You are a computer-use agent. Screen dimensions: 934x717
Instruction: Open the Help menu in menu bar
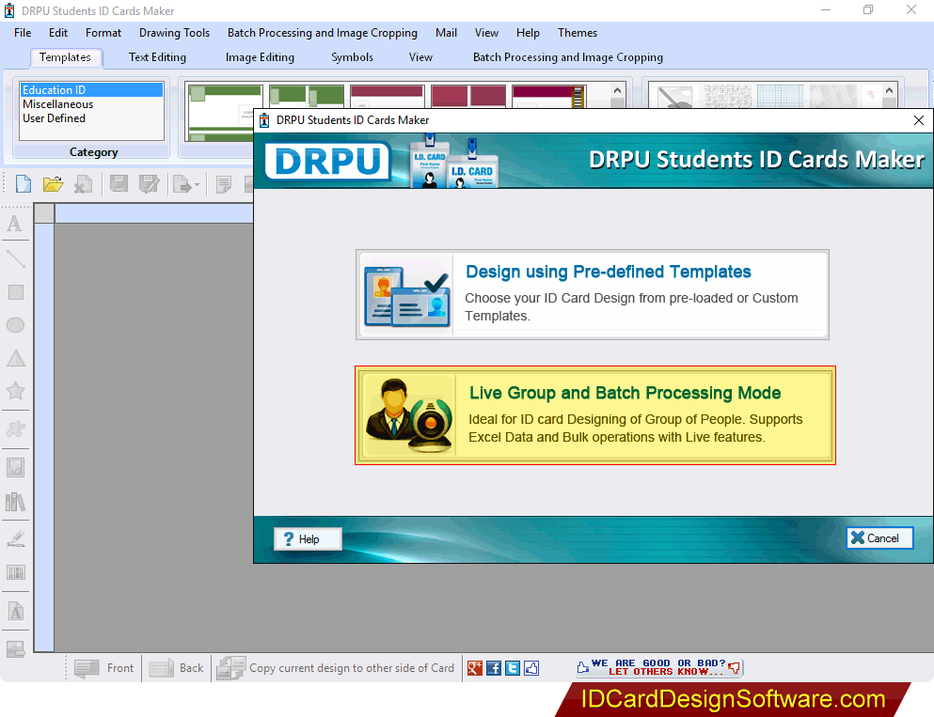pyautogui.click(x=528, y=33)
